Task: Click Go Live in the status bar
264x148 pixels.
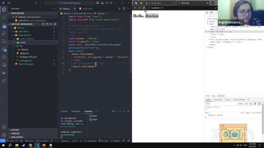Action: pyautogui.click(x=103, y=141)
